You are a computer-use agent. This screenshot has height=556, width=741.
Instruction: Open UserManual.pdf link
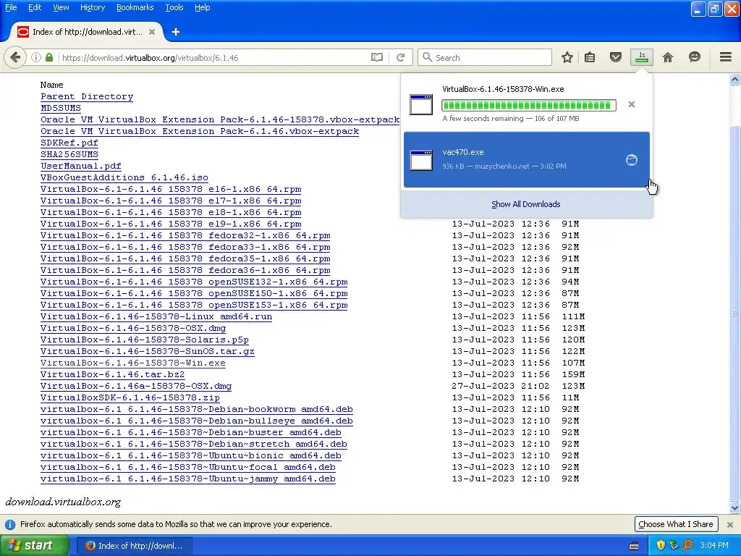click(x=81, y=166)
